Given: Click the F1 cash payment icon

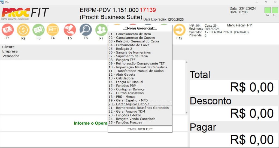Looking at the screenshot, I should point(8,30).
